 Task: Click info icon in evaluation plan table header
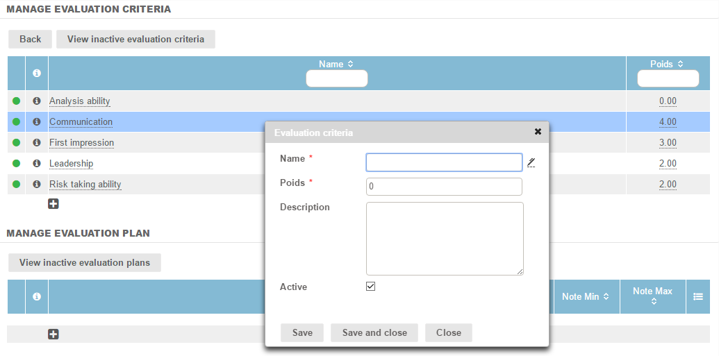click(37, 297)
